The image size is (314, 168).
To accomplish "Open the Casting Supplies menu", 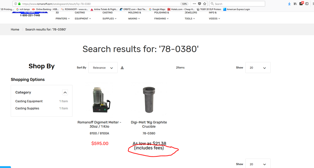I will click(109, 16).
